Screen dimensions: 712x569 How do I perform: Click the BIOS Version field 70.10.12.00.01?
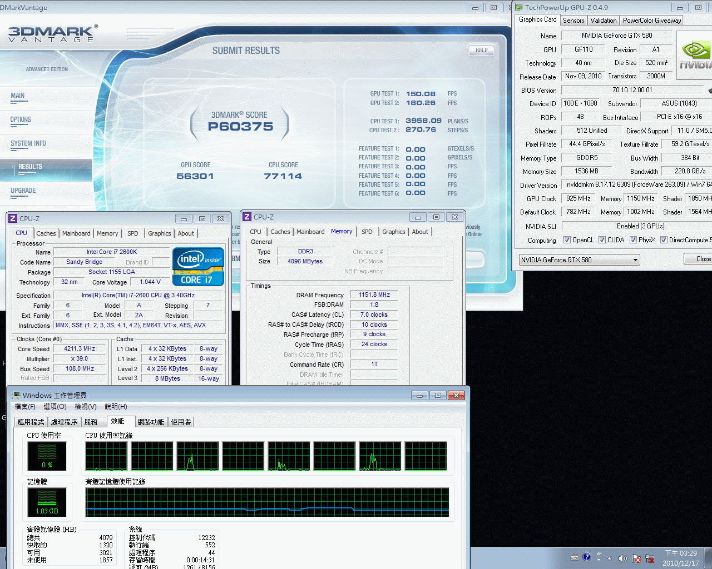(x=632, y=90)
